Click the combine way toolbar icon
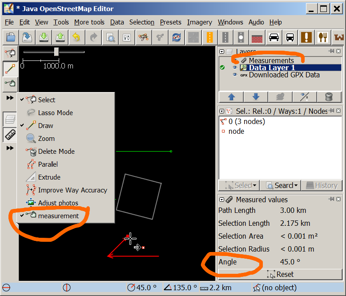Image resolution: width=346 pixels, height=296 pixels. tap(160, 37)
